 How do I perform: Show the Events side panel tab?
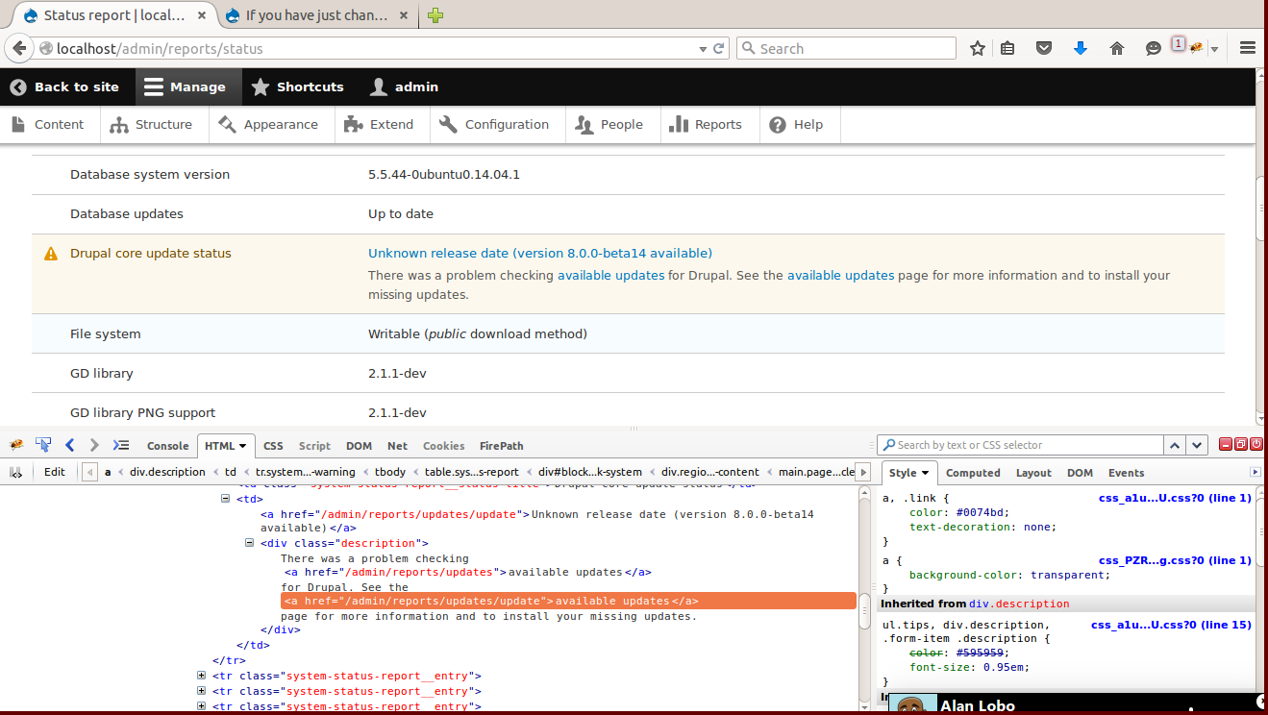(1126, 473)
